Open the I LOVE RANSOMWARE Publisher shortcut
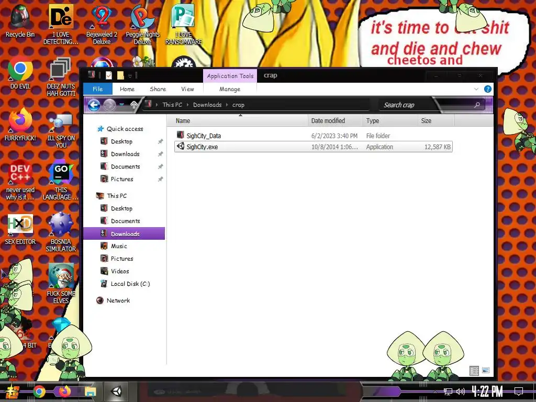The image size is (536, 402). [184, 25]
